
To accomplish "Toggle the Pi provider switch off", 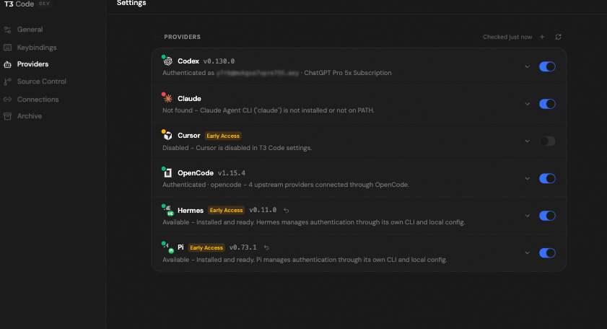I will [x=547, y=253].
